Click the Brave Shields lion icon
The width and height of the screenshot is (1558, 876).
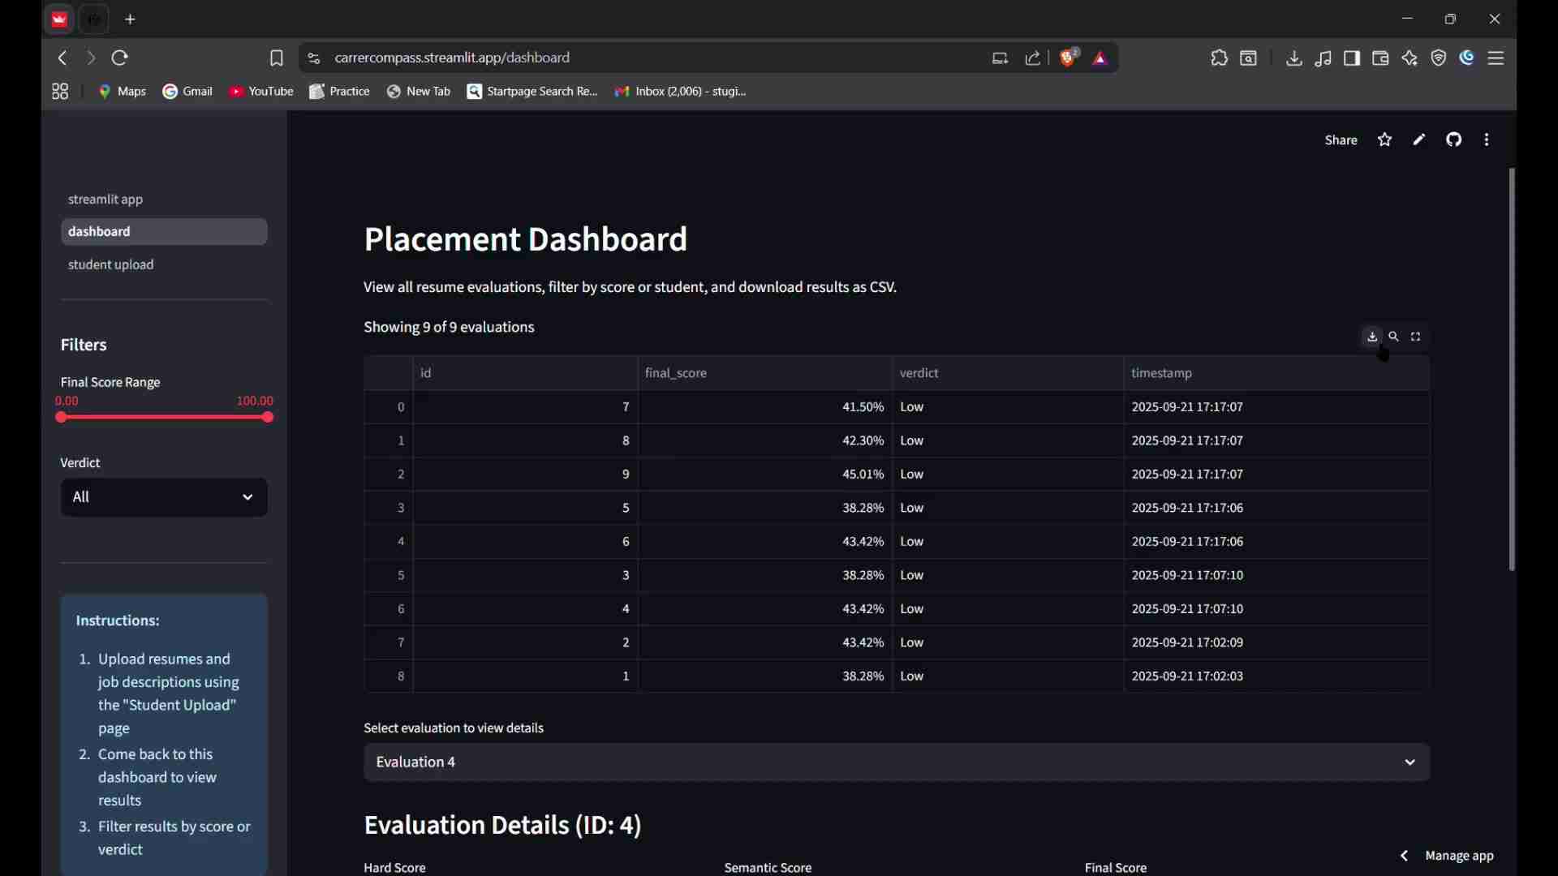point(1070,58)
